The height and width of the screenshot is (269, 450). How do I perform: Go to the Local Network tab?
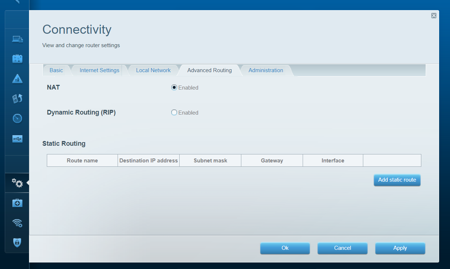[153, 70]
